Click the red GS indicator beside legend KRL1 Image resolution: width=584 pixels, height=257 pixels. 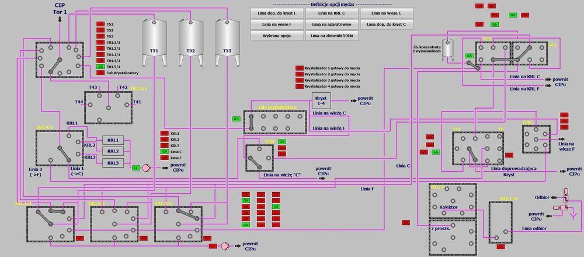[164, 133]
